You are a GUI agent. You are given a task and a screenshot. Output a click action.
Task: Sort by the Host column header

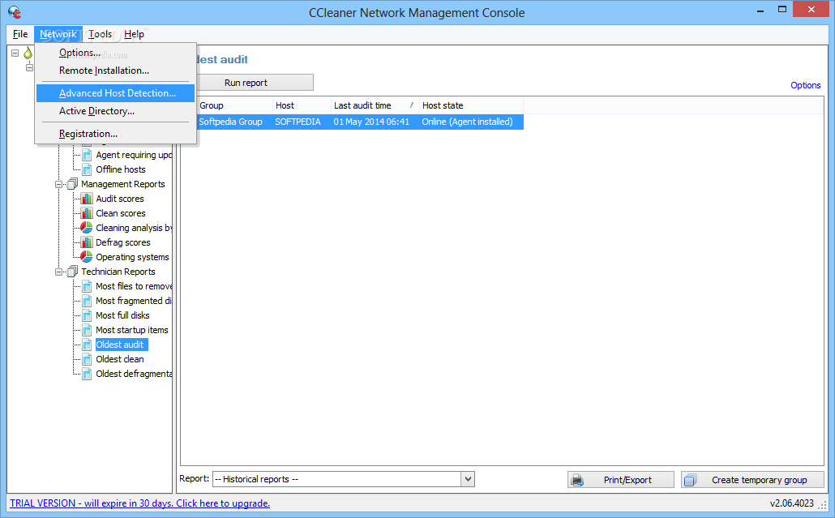302,105
